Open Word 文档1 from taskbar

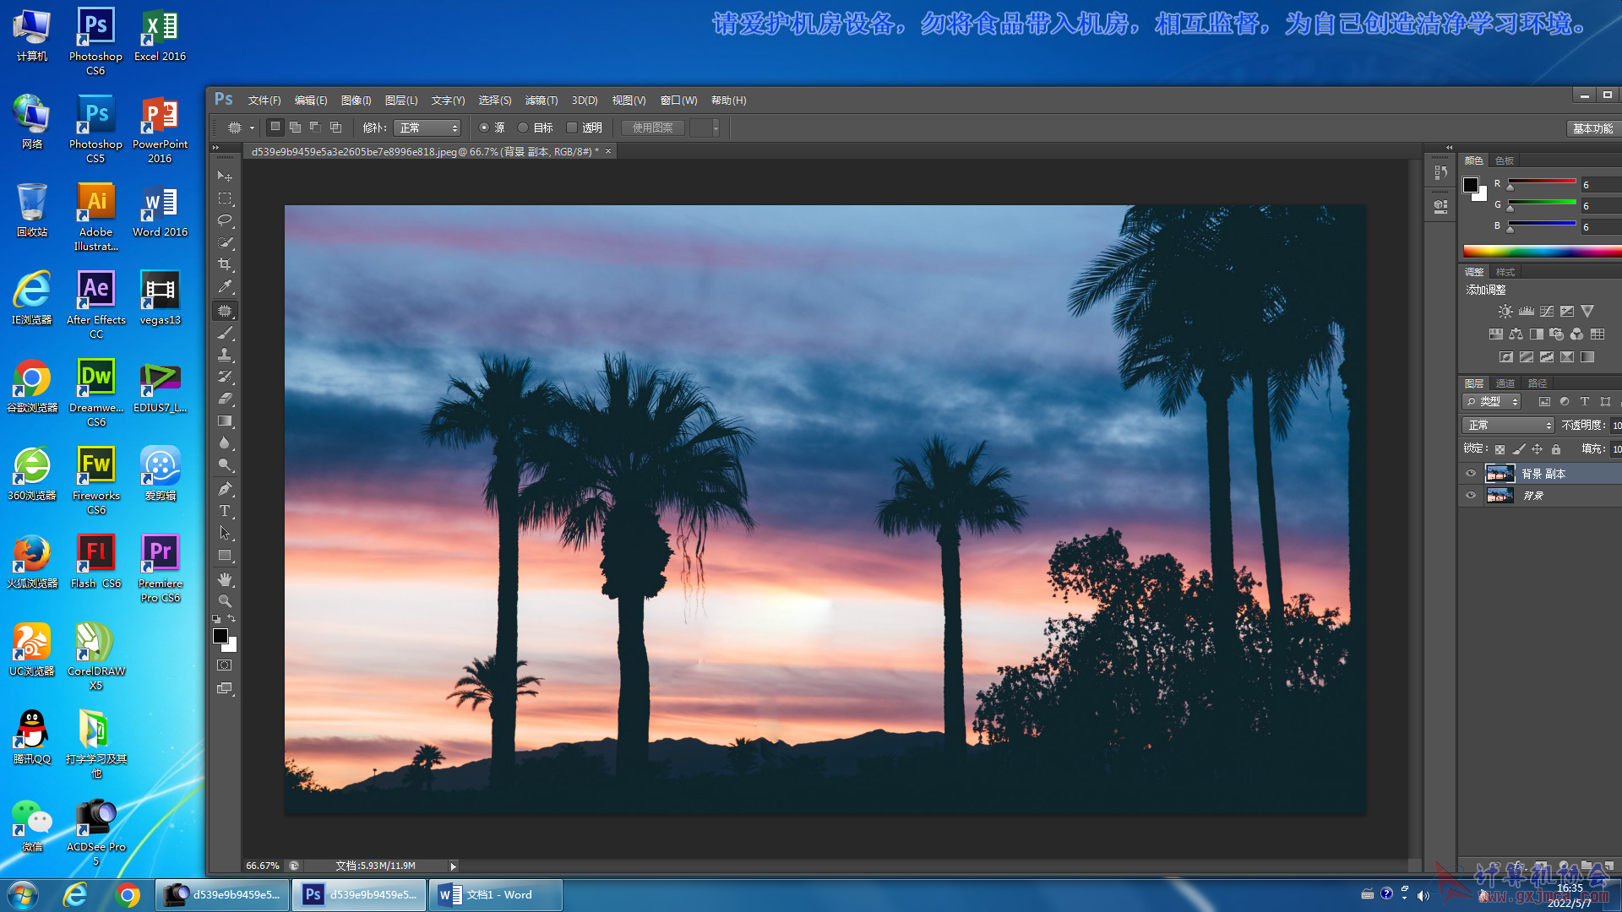click(496, 895)
